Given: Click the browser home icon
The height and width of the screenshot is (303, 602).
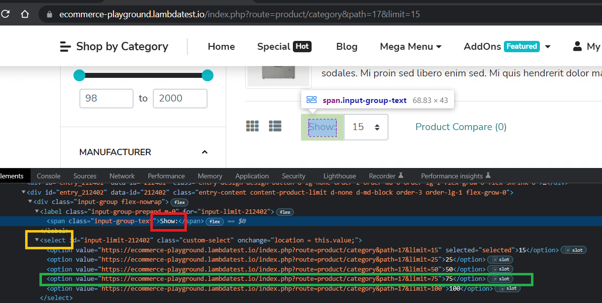Looking at the screenshot, I should (25, 14).
